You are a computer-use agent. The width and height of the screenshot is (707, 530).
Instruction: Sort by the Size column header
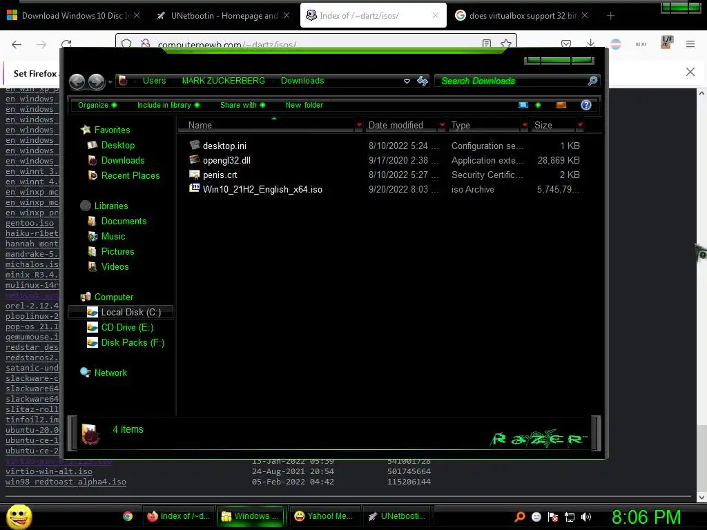pyautogui.click(x=553, y=126)
